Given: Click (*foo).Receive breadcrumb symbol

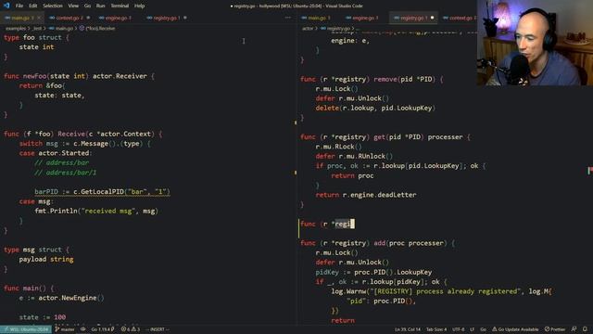Looking at the screenshot, I should coord(97,29).
